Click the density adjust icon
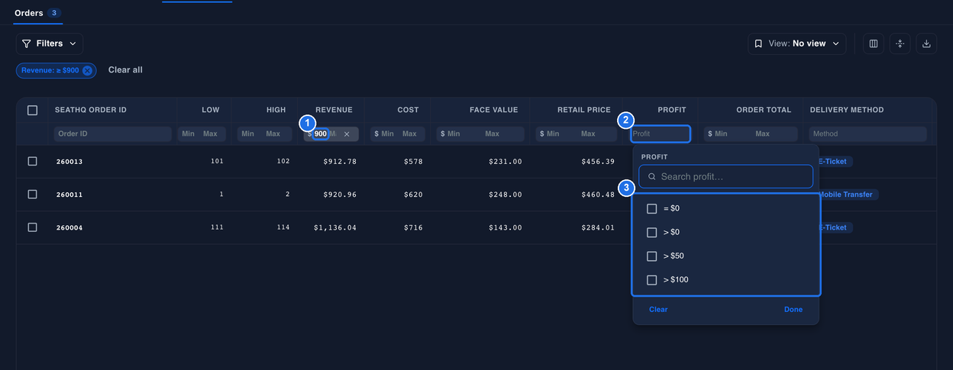Image resolution: width=953 pixels, height=370 pixels. [x=900, y=43]
